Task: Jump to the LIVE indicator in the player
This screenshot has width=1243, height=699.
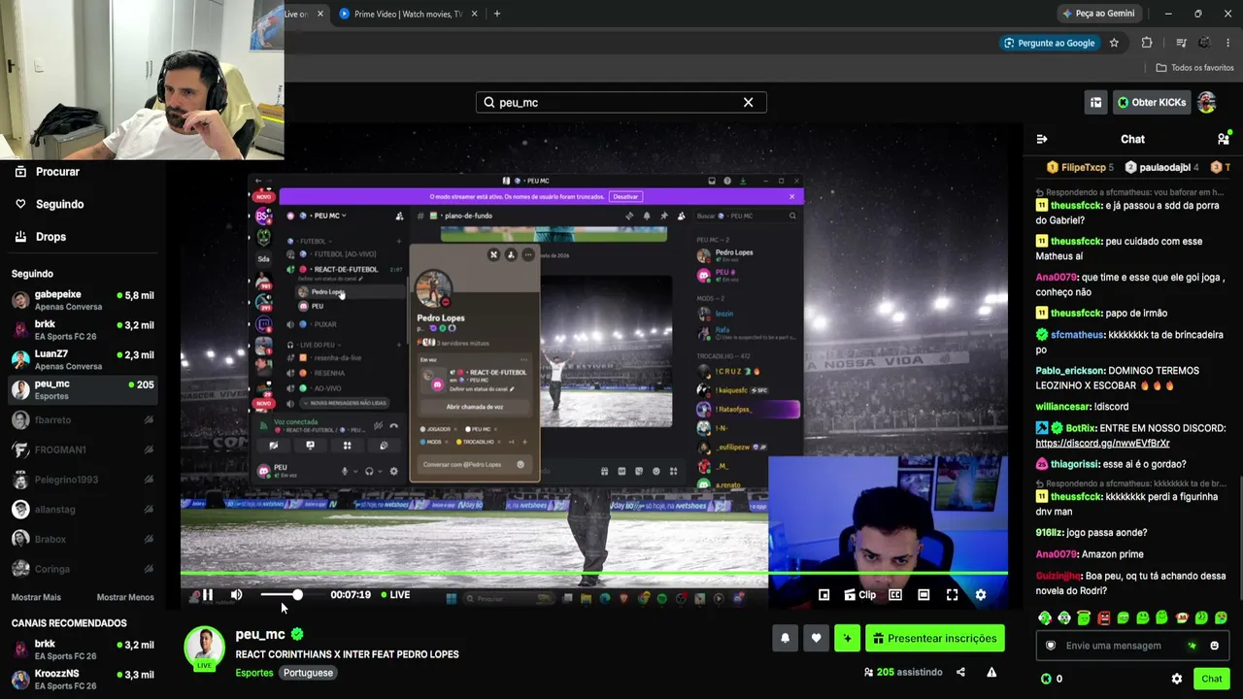Action: [x=395, y=595]
